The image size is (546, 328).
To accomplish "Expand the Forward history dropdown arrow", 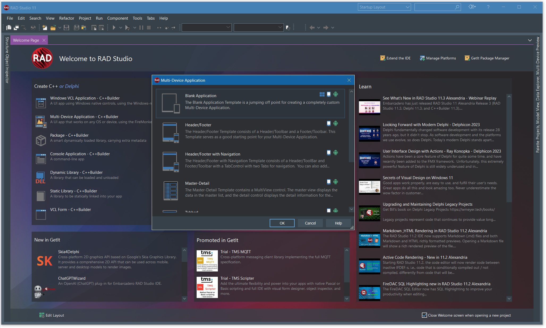I will click(332, 28).
